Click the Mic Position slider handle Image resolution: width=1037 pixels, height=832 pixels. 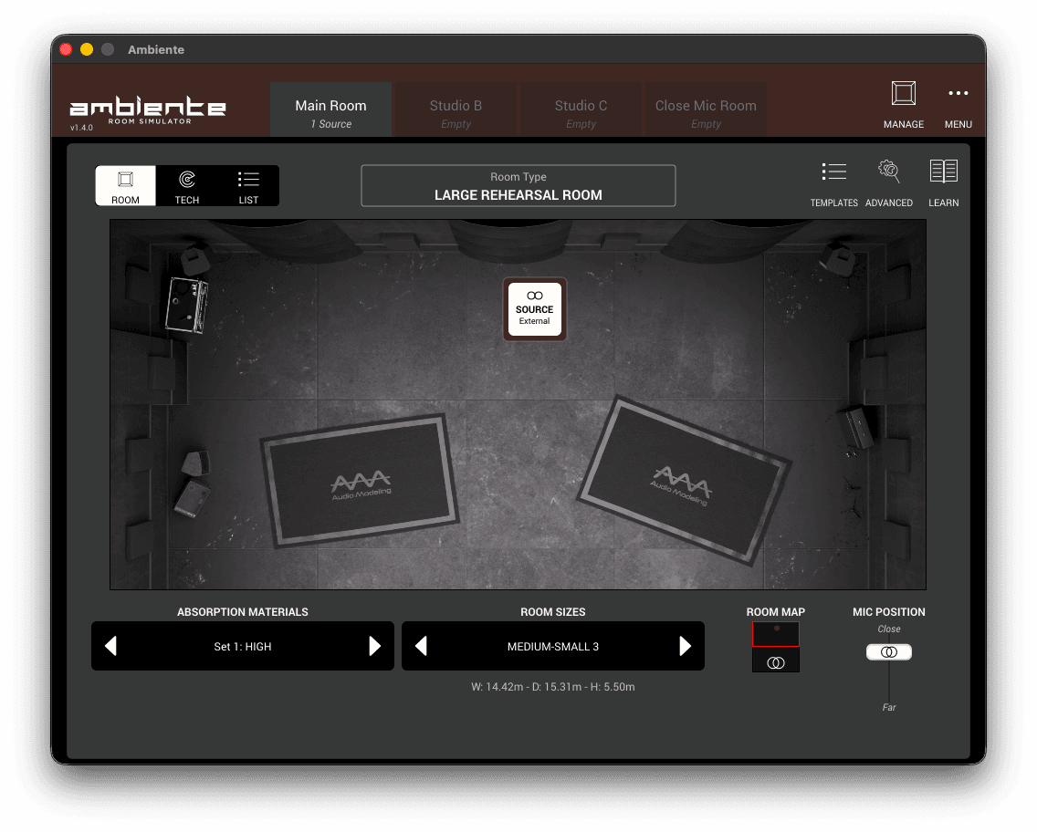[889, 652]
